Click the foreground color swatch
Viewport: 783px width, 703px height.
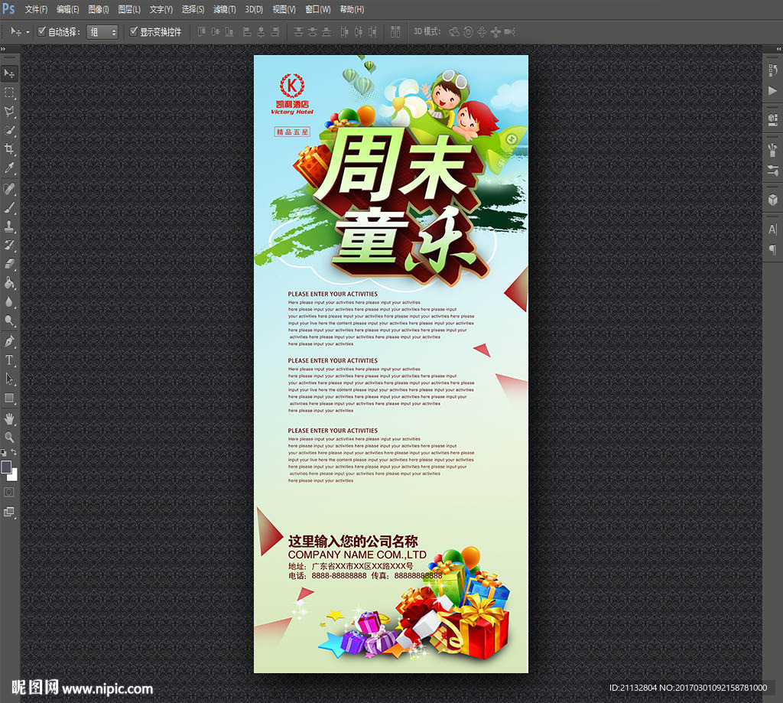pos(6,467)
